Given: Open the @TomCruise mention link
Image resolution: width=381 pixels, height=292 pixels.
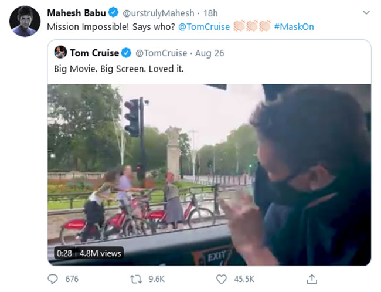Looking at the screenshot, I should pyautogui.click(x=203, y=26).
